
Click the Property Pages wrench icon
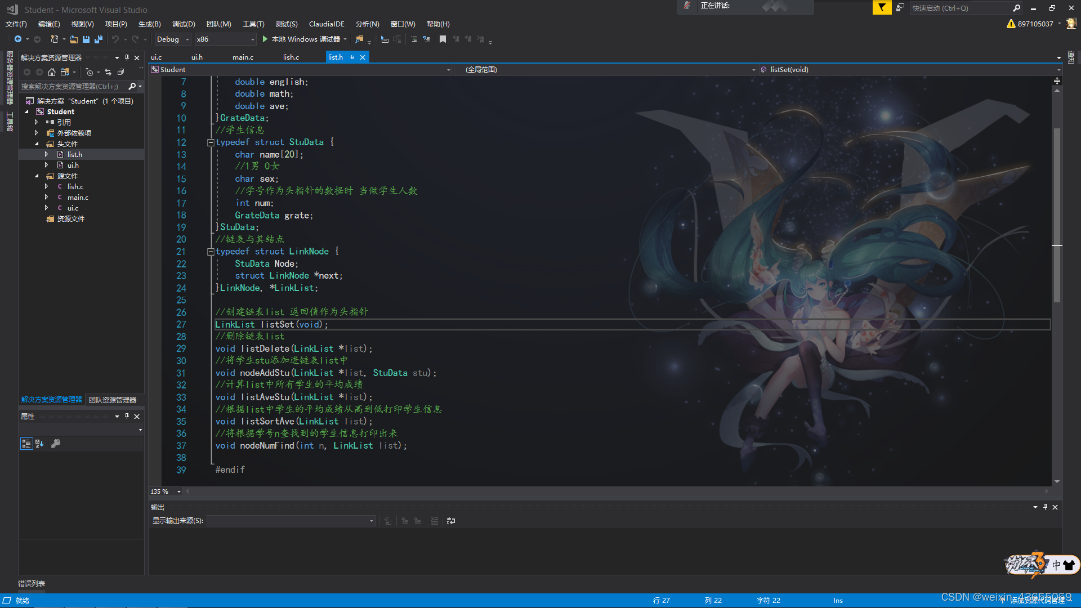[56, 444]
